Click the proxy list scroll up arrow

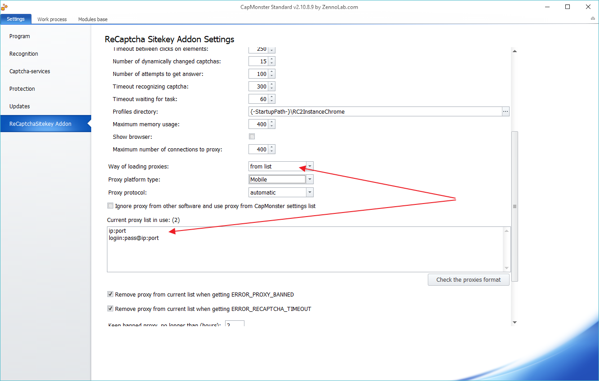pos(507,231)
